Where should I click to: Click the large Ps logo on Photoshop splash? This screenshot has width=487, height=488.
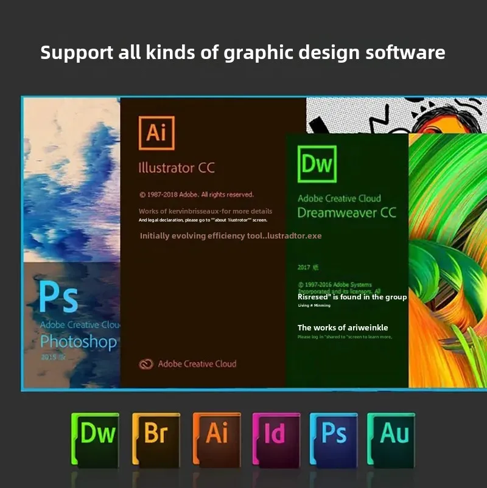[x=58, y=297]
